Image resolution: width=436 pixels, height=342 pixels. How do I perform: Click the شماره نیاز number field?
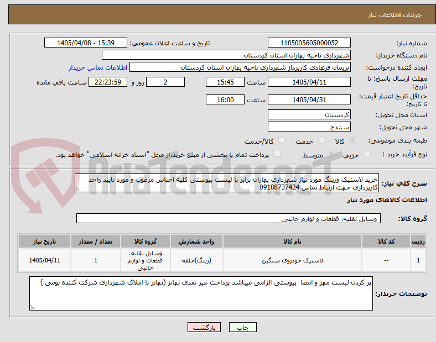309,43
